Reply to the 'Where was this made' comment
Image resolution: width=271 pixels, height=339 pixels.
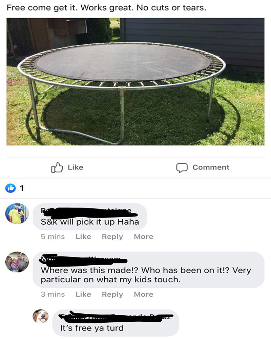112,294
